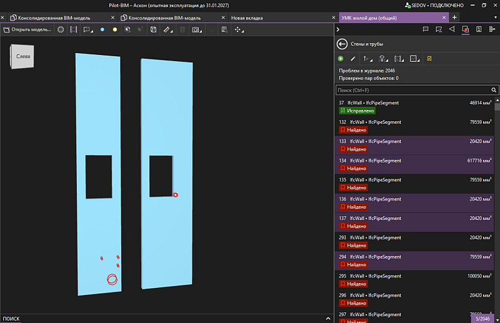Switch to the Новая вкладка tab
This screenshot has width=500, height=323.
click(247, 17)
